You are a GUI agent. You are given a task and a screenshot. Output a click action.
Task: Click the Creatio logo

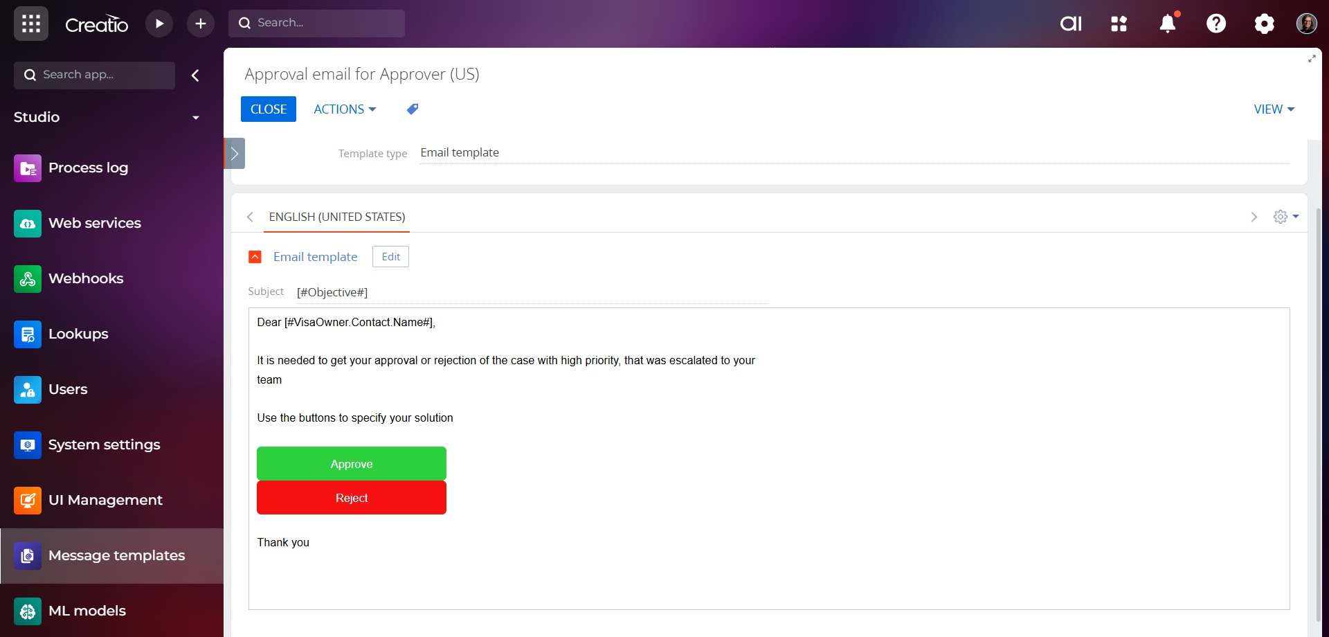(97, 24)
